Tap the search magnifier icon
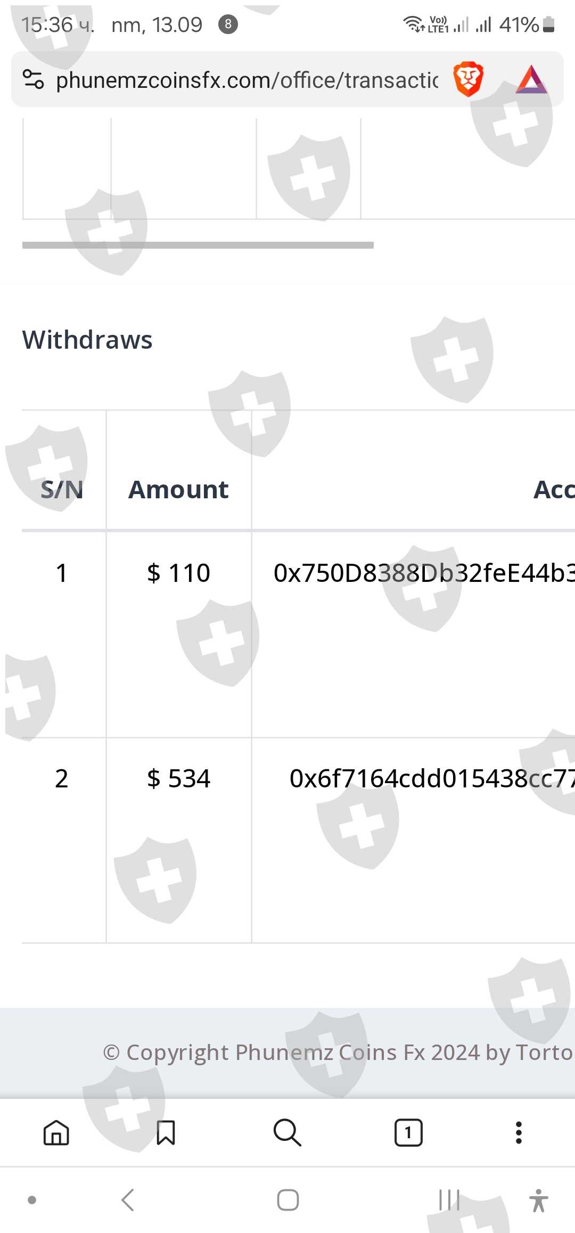The image size is (575, 1233). coord(287,1132)
